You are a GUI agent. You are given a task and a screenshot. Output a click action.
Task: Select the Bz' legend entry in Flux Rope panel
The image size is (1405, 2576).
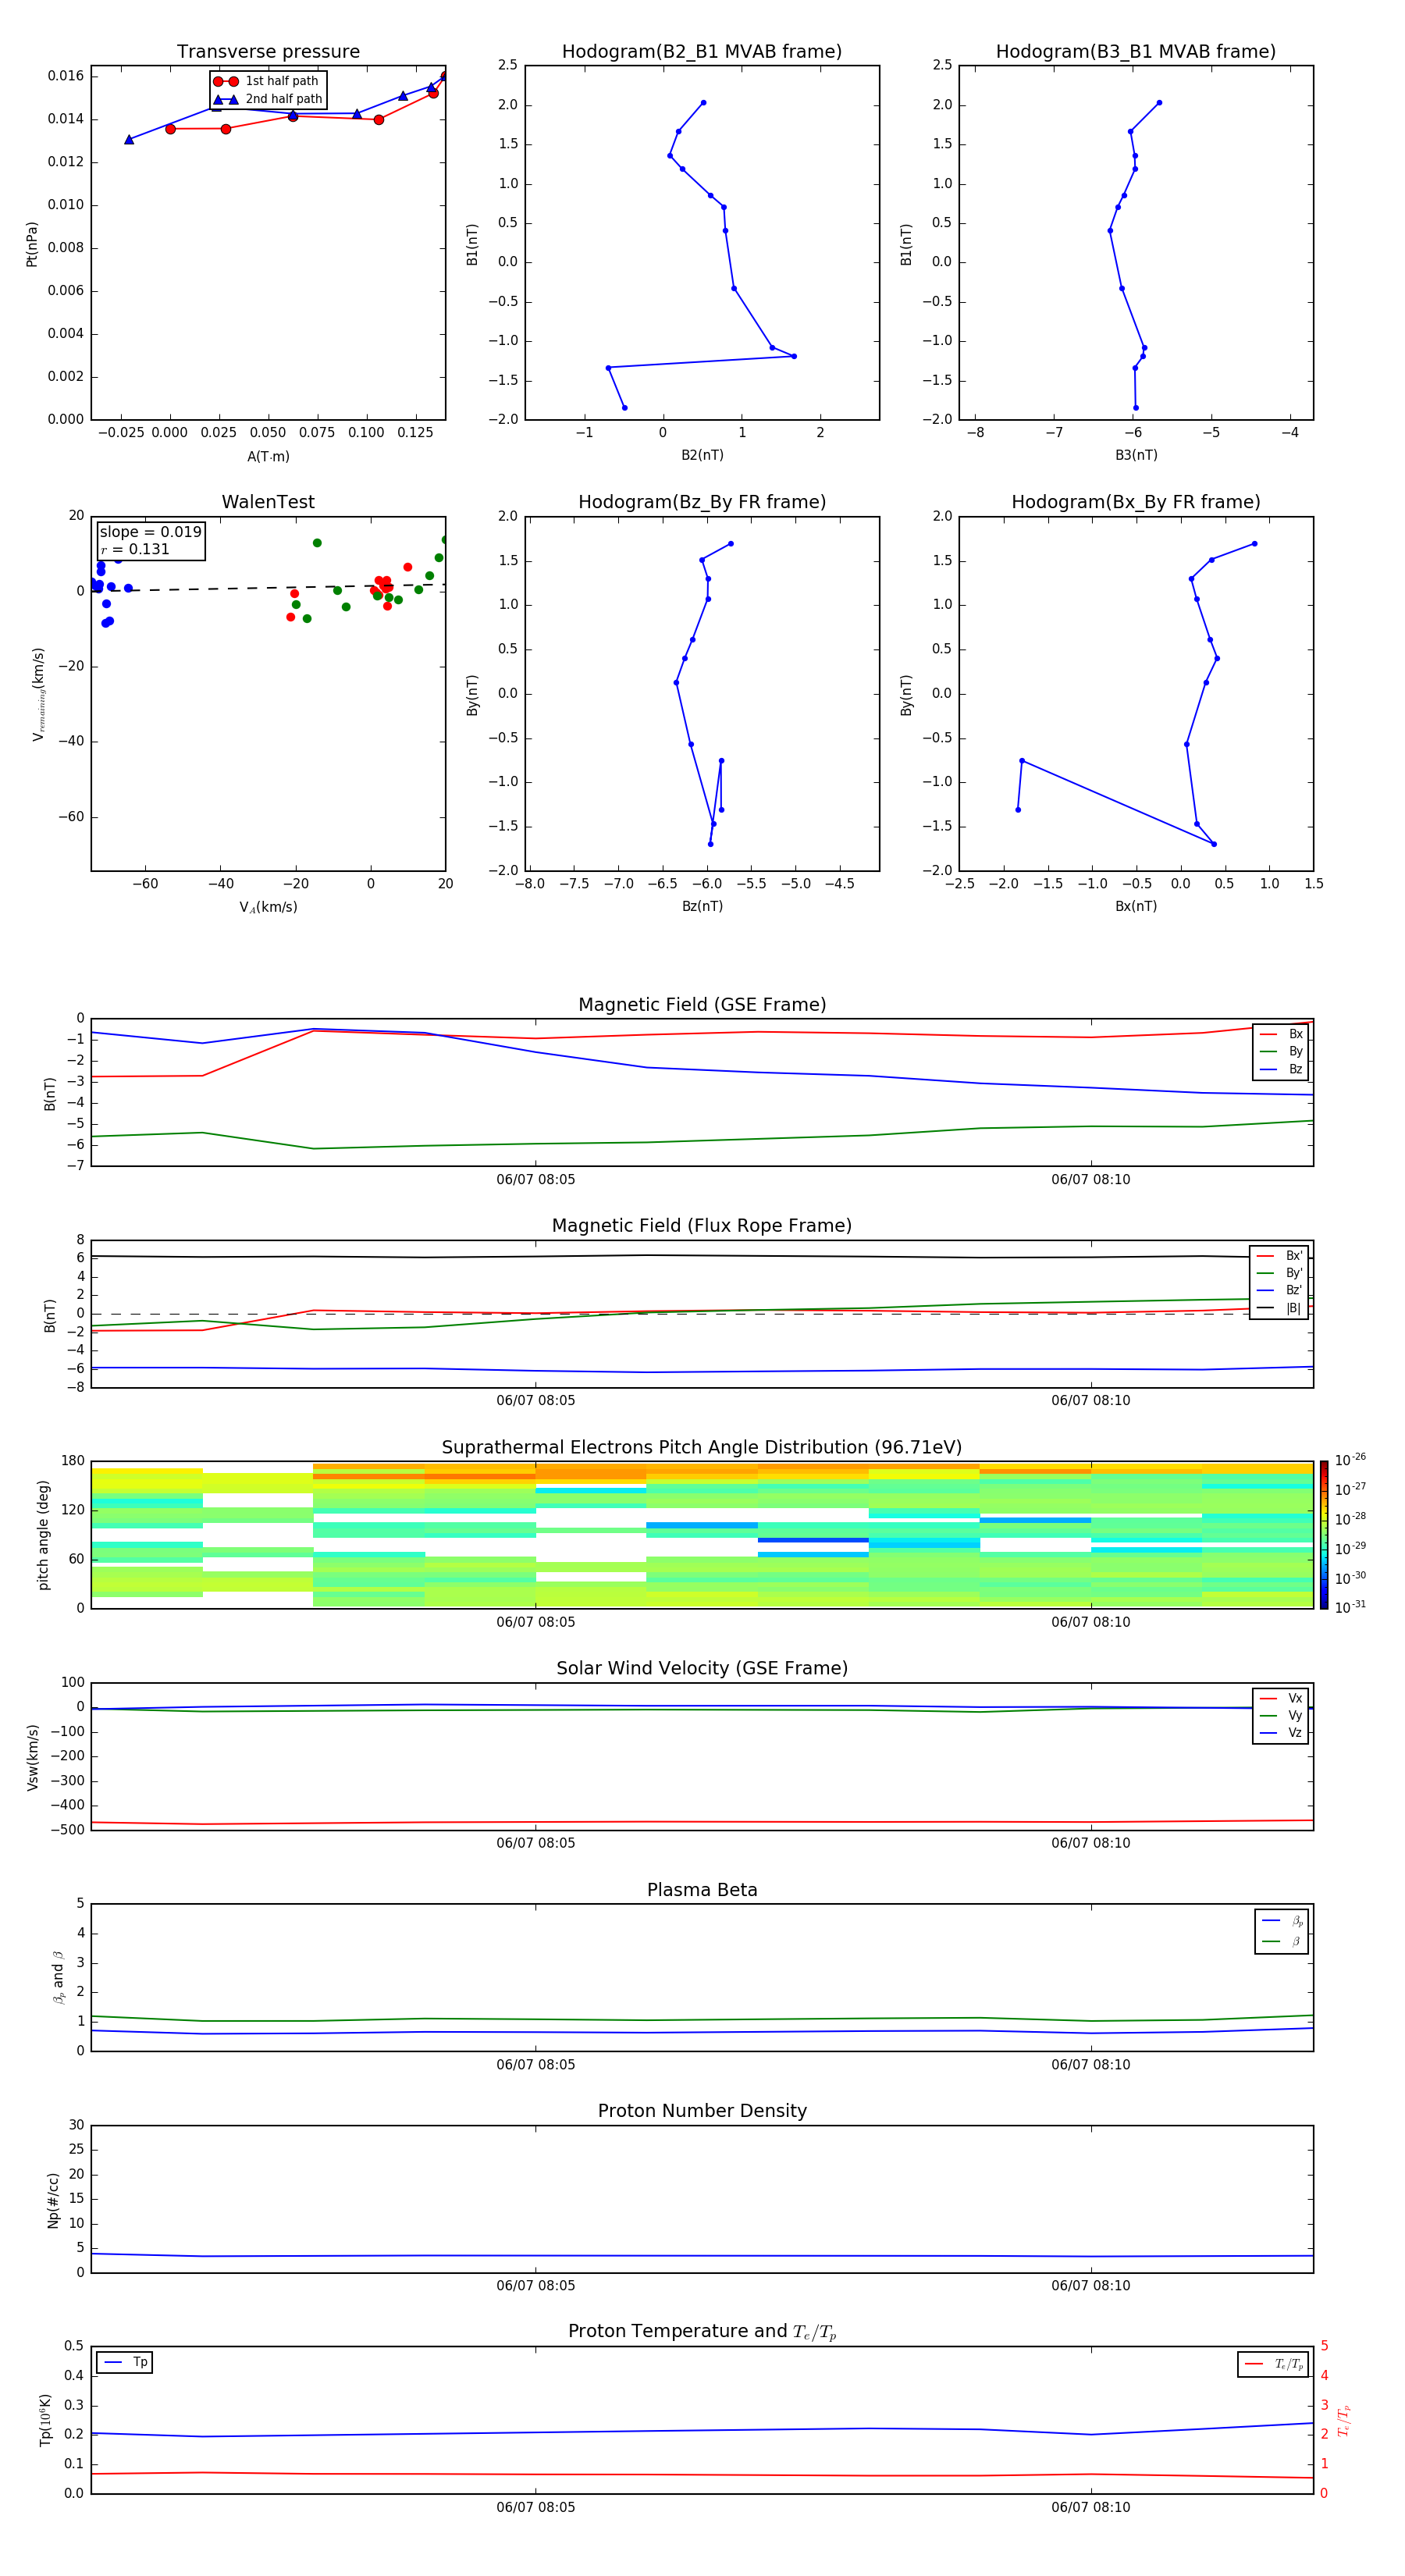1280,1290
